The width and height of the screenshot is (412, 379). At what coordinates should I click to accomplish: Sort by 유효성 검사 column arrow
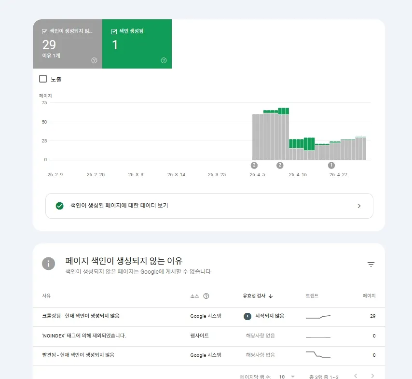(271, 296)
